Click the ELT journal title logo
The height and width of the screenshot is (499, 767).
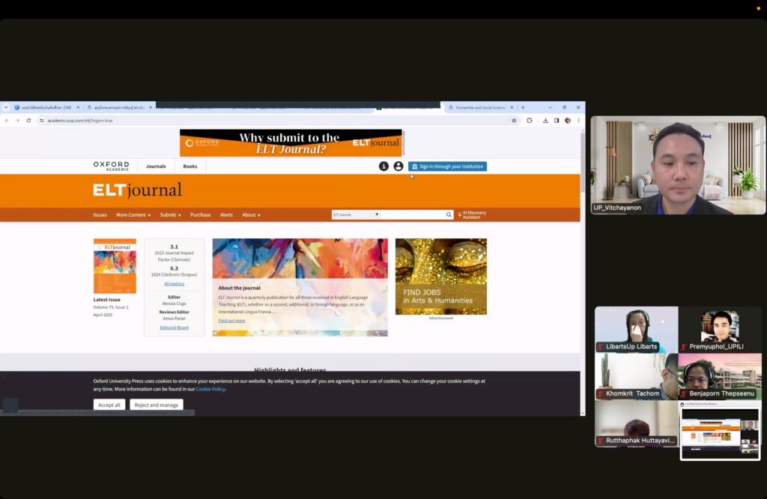click(x=138, y=190)
